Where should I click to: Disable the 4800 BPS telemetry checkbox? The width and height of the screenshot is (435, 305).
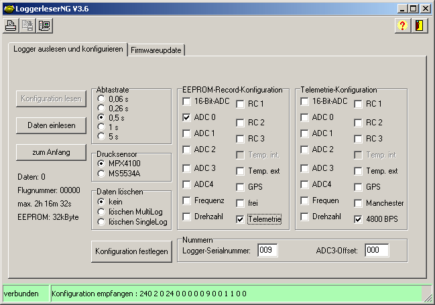pos(357,219)
